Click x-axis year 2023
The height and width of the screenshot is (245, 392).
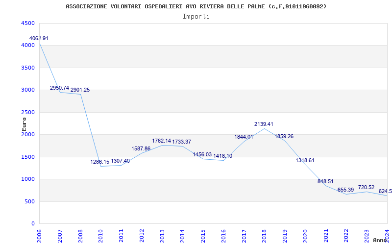[x=367, y=236]
